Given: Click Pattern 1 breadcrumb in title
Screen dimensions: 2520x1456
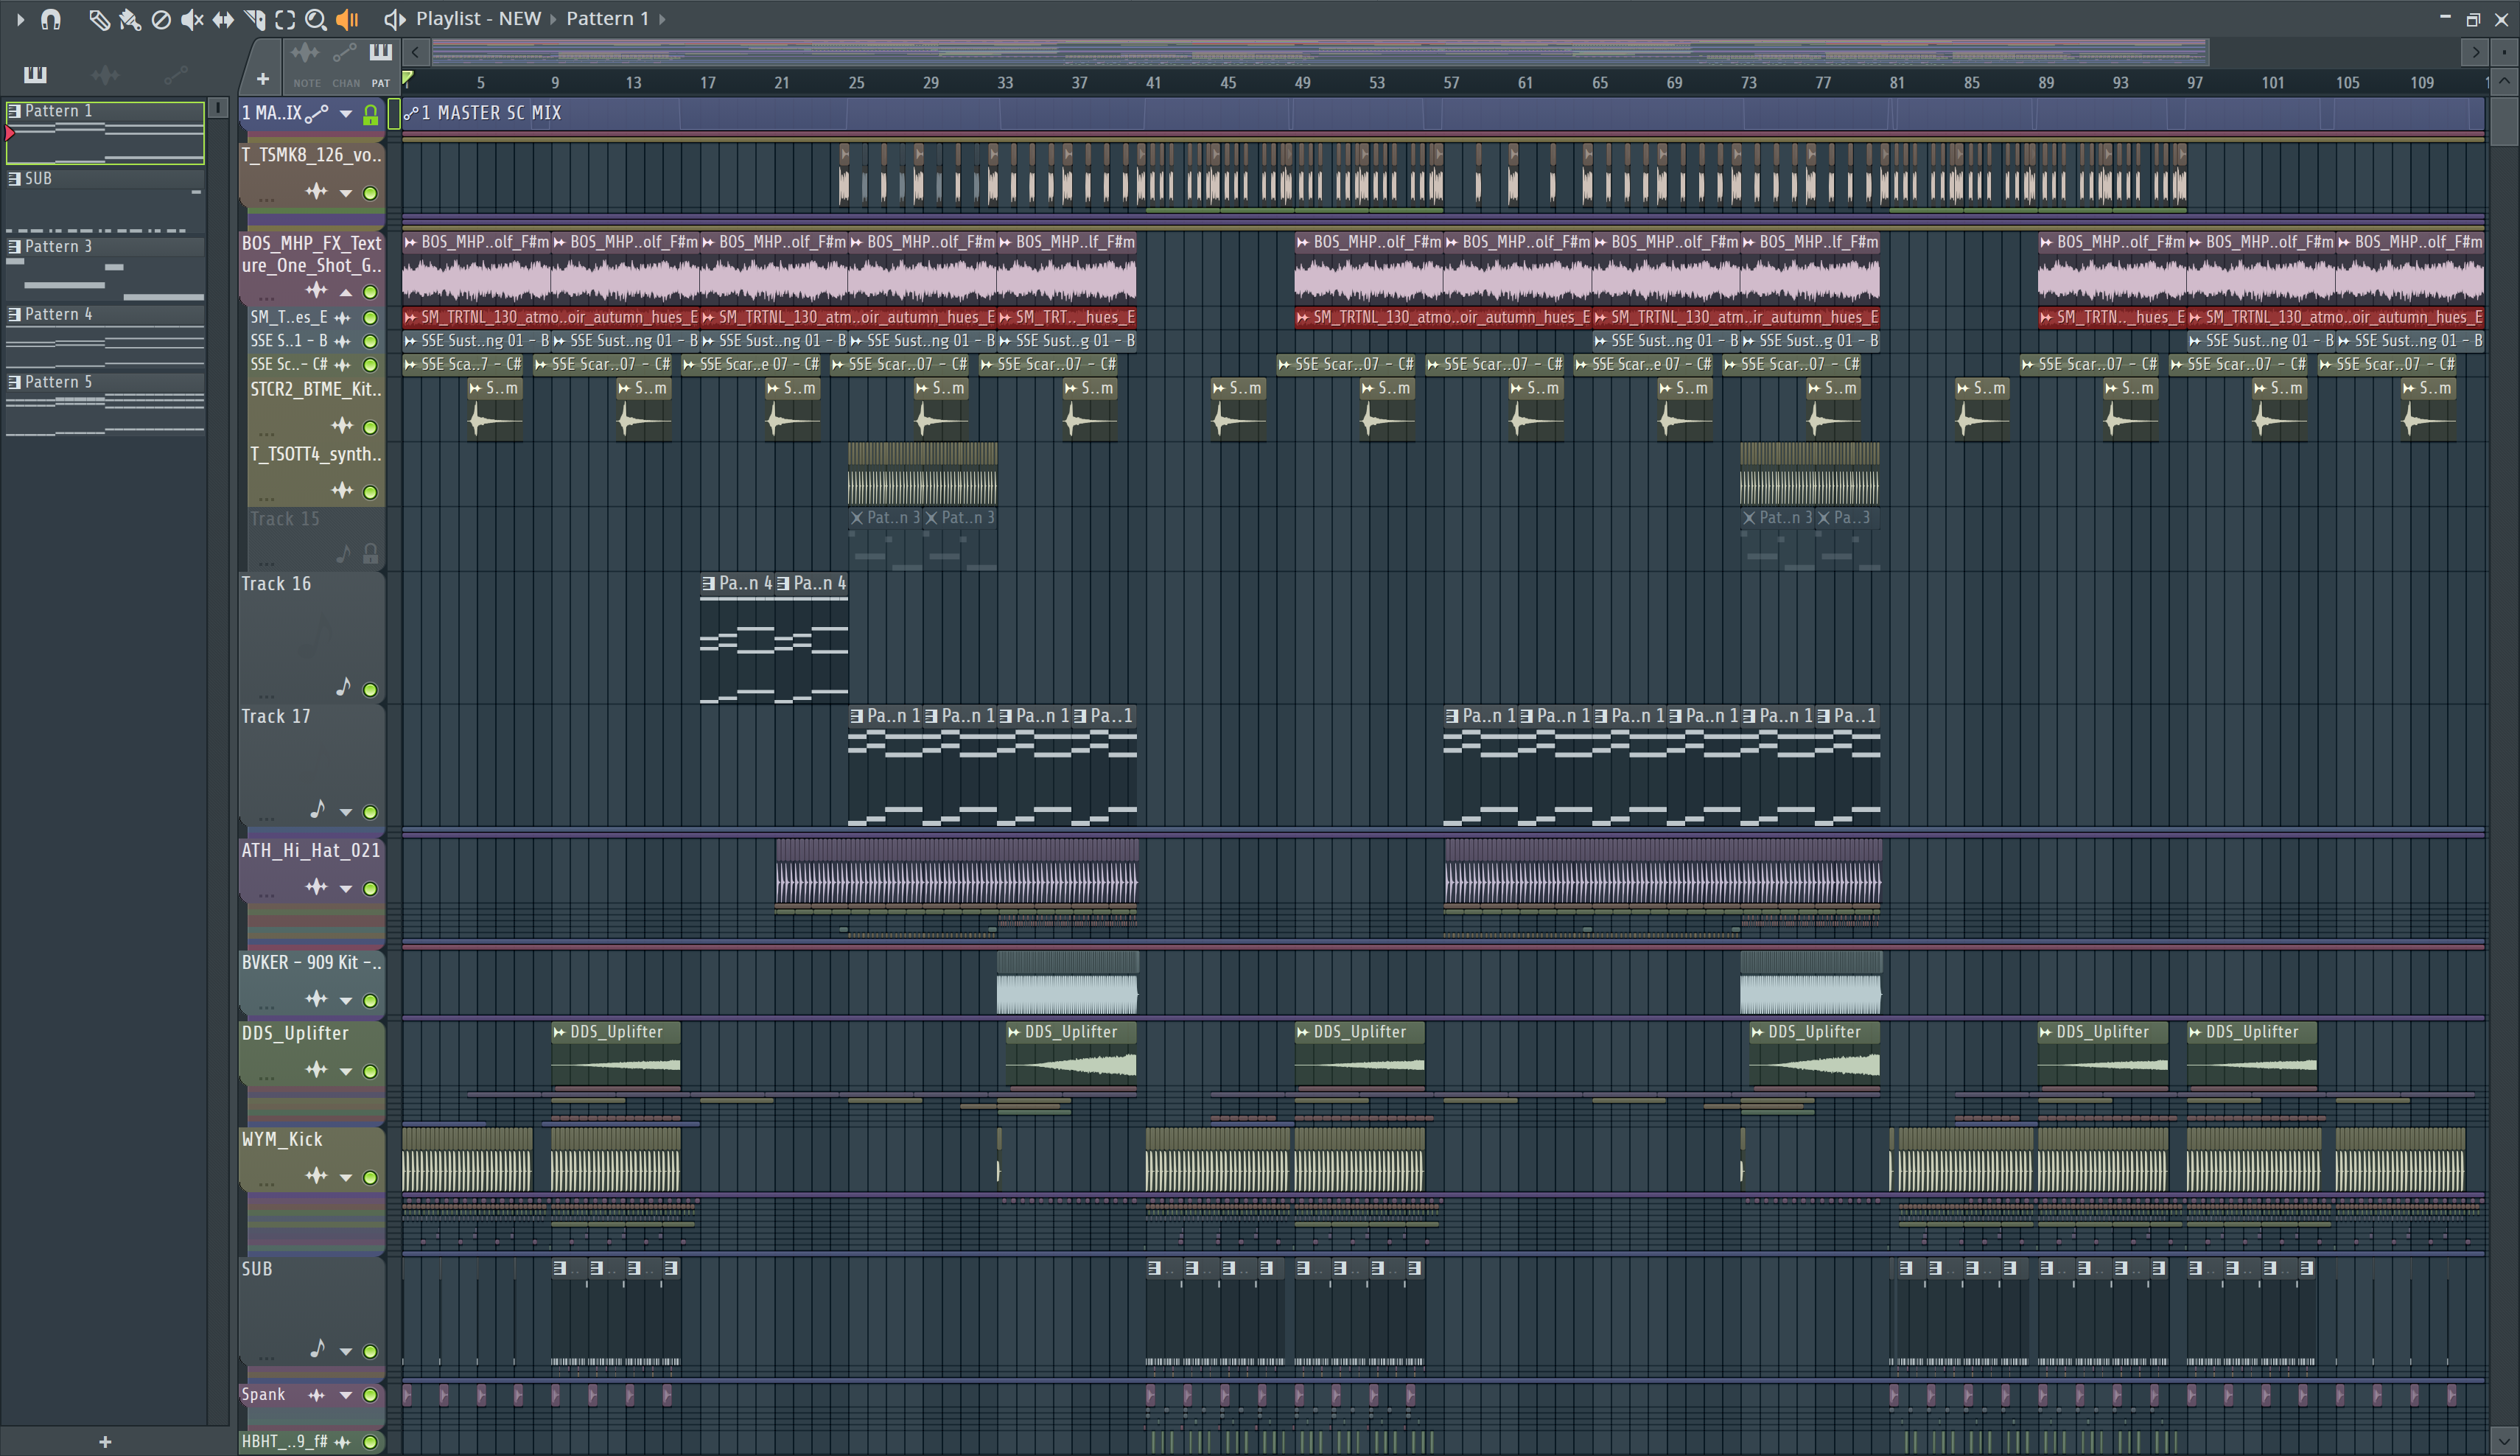Looking at the screenshot, I should 607,19.
